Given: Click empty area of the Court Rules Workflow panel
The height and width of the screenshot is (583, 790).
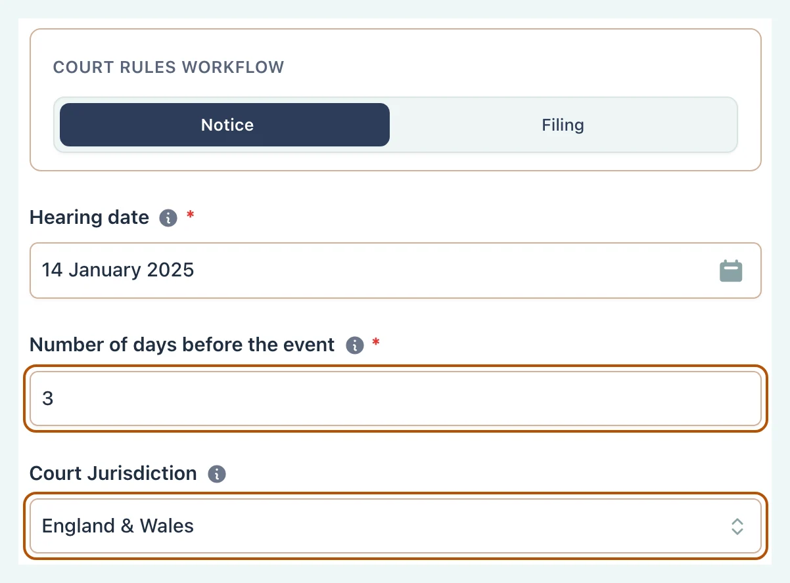Looking at the screenshot, I should click(526, 66).
